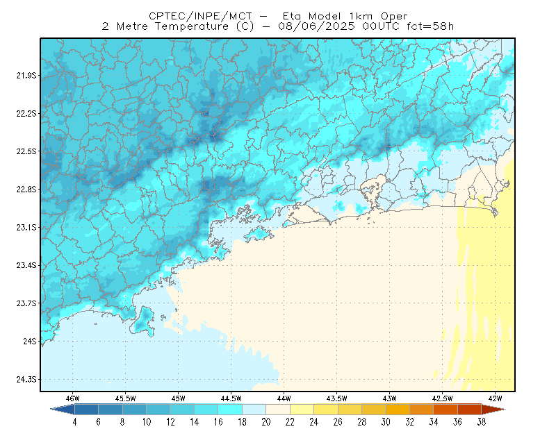Click the 10-12 blue legend swatch
Viewport: 556px width, 429px height.
[x=158, y=410]
